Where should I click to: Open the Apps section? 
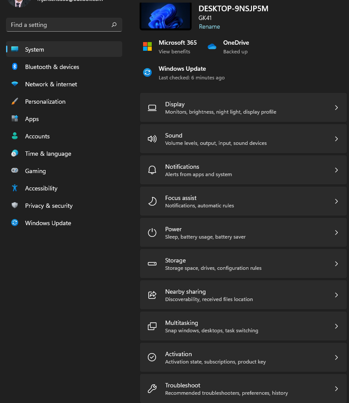64,119
